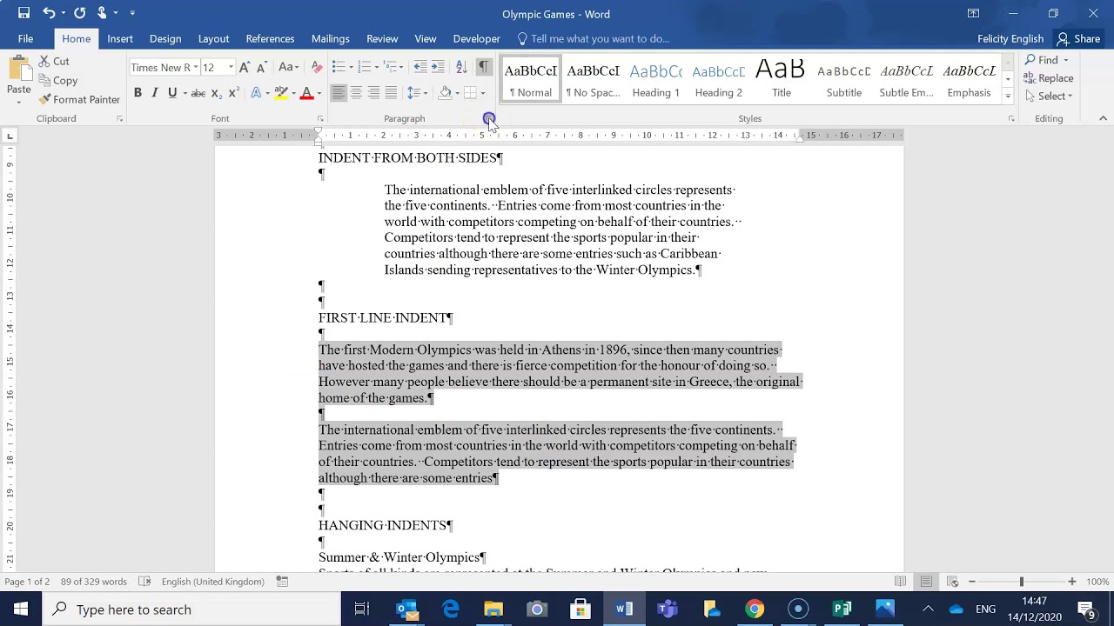Open File Explorer from the taskbar
The width and height of the screenshot is (1114, 626).
point(493,609)
